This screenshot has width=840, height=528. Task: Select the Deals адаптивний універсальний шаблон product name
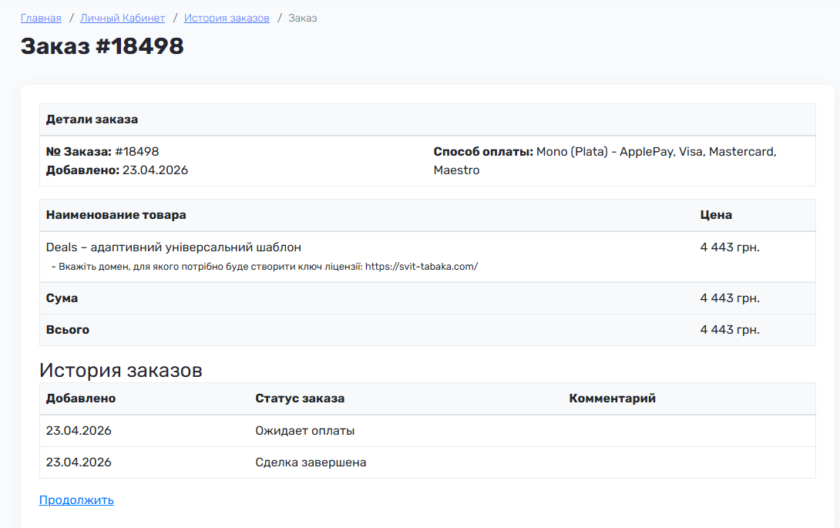pos(173,247)
